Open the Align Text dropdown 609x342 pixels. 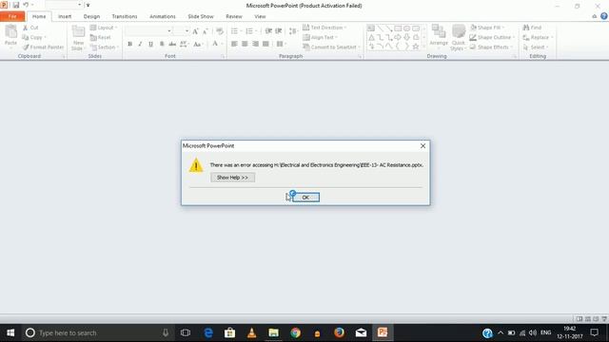(x=320, y=37)
